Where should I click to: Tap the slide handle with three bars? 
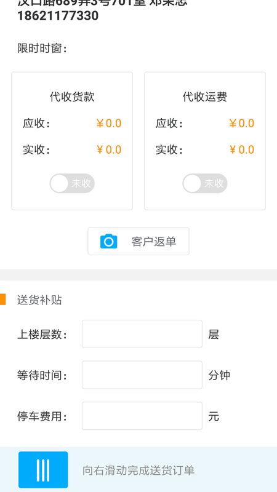[x=43, y=470]
